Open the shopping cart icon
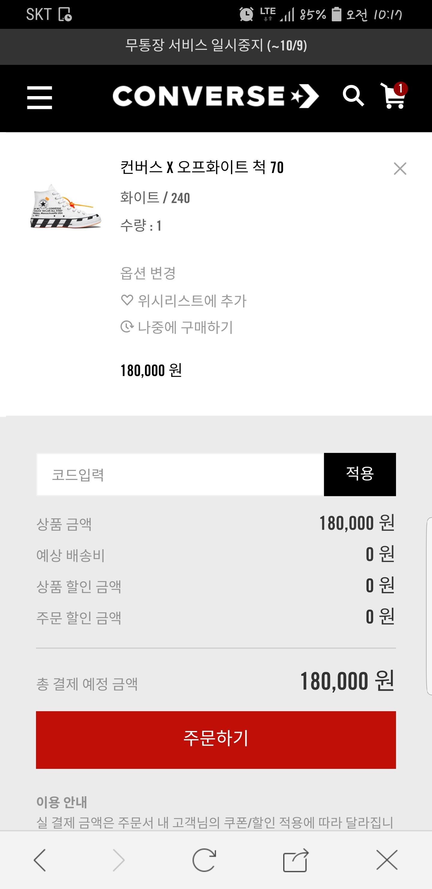The image size is (432, 889). (x=393, y=96)
